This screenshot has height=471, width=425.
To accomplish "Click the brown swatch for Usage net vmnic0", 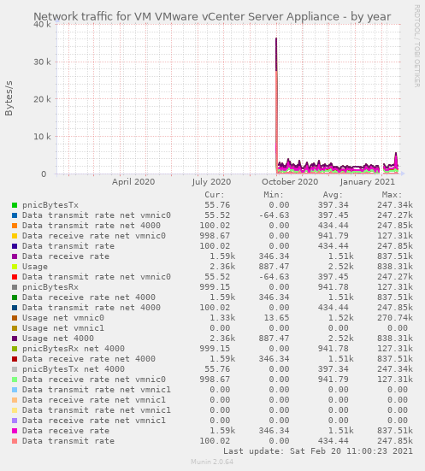I will 15,318.
